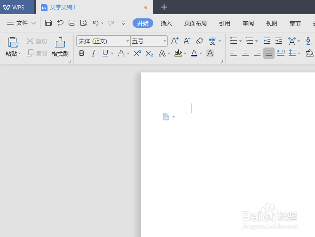Switch to the 视图 ribbon tab
Screen dimensions: 315x237
point(272,24)
